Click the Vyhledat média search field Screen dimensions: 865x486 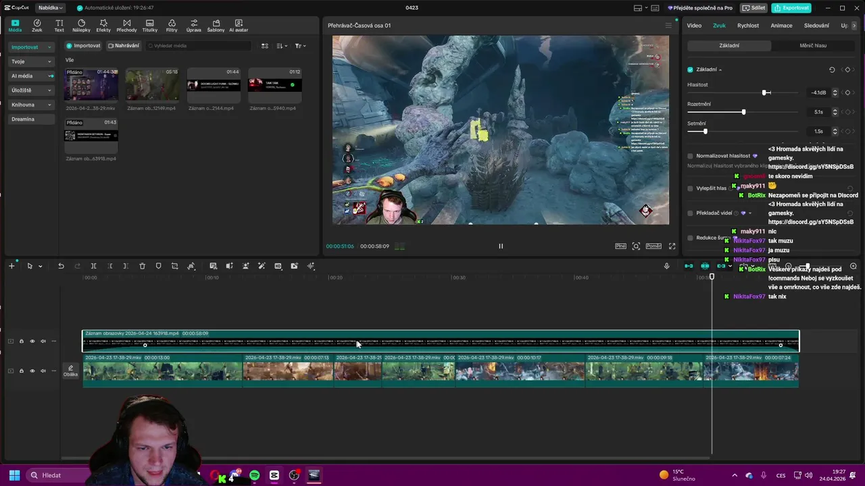(x=199, y=46)
